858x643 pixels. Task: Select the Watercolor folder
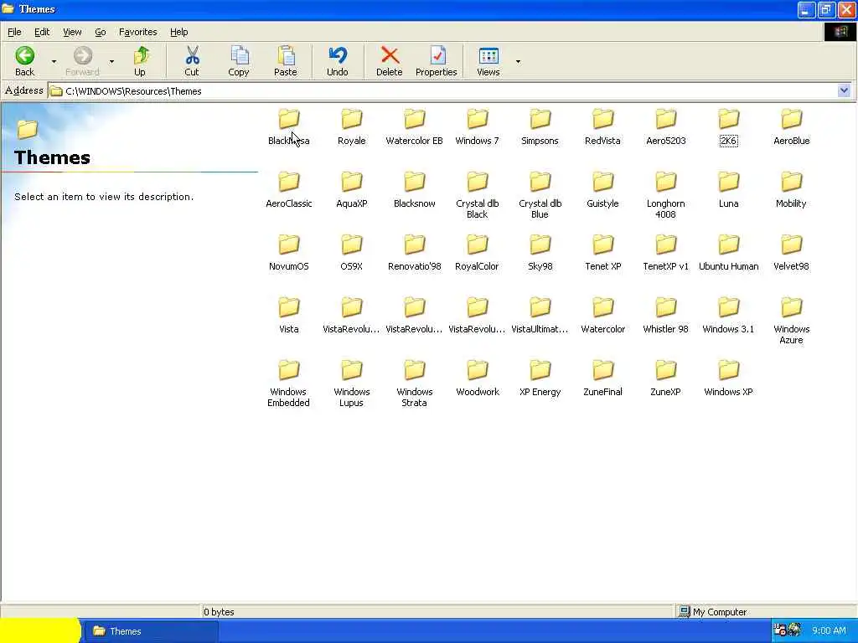pos(602,316)
